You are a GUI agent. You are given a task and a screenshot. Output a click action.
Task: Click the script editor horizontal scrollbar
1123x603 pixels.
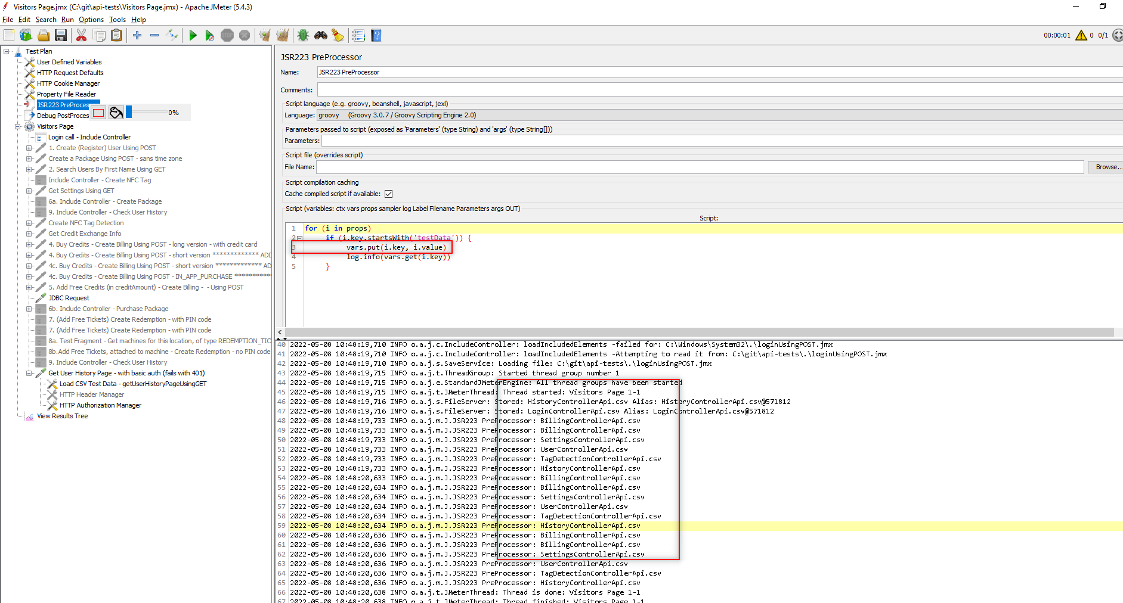pos(699,332)
